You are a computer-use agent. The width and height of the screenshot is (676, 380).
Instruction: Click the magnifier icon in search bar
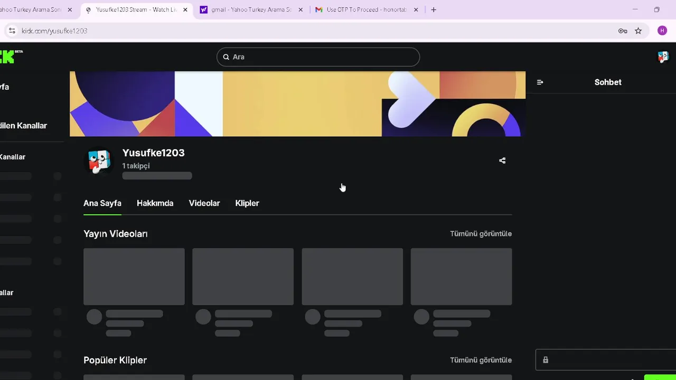click(x=226, y=57)
